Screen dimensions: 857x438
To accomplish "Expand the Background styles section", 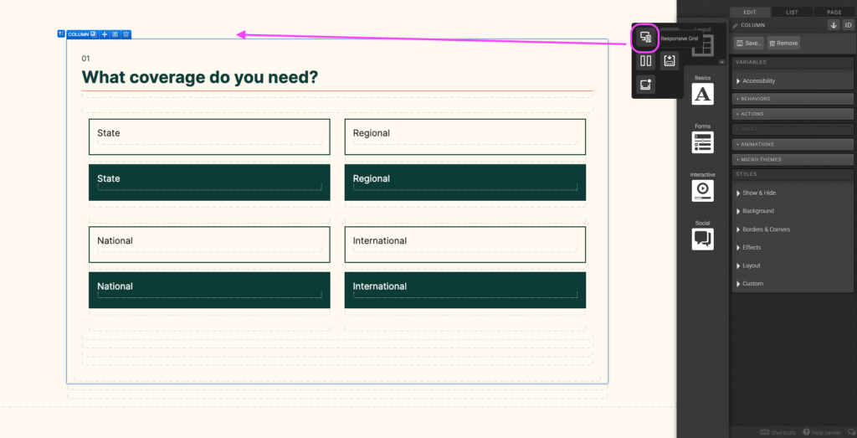I will (x=757, y=211).
